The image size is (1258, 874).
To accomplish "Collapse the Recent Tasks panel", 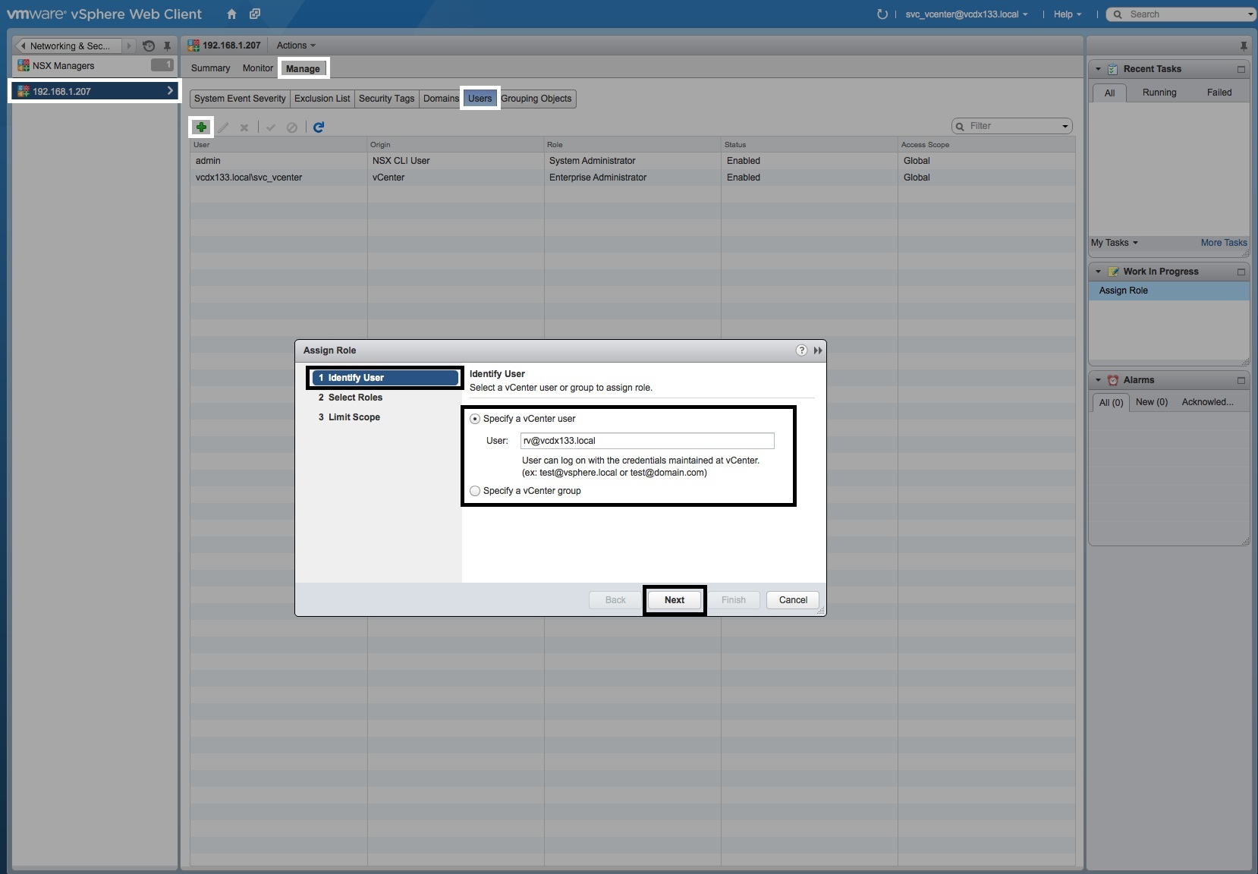I will coord(1098,69).
